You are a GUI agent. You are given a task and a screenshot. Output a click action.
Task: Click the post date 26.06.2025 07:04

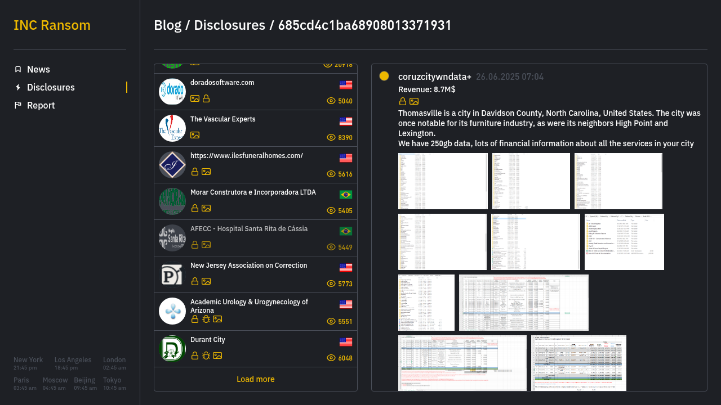click(x=510, y=77)
